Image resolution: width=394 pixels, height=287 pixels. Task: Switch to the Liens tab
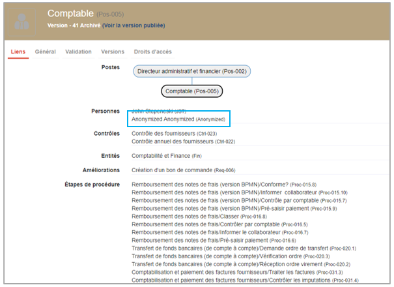pyautogui.click(x=18, y=52)
